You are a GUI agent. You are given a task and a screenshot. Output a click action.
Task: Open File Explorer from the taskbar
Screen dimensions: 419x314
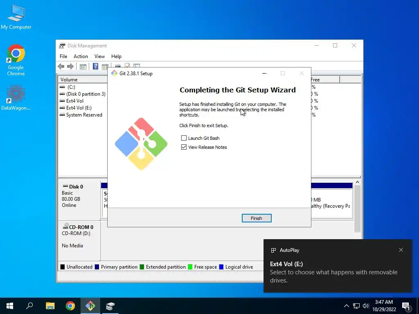50,306
